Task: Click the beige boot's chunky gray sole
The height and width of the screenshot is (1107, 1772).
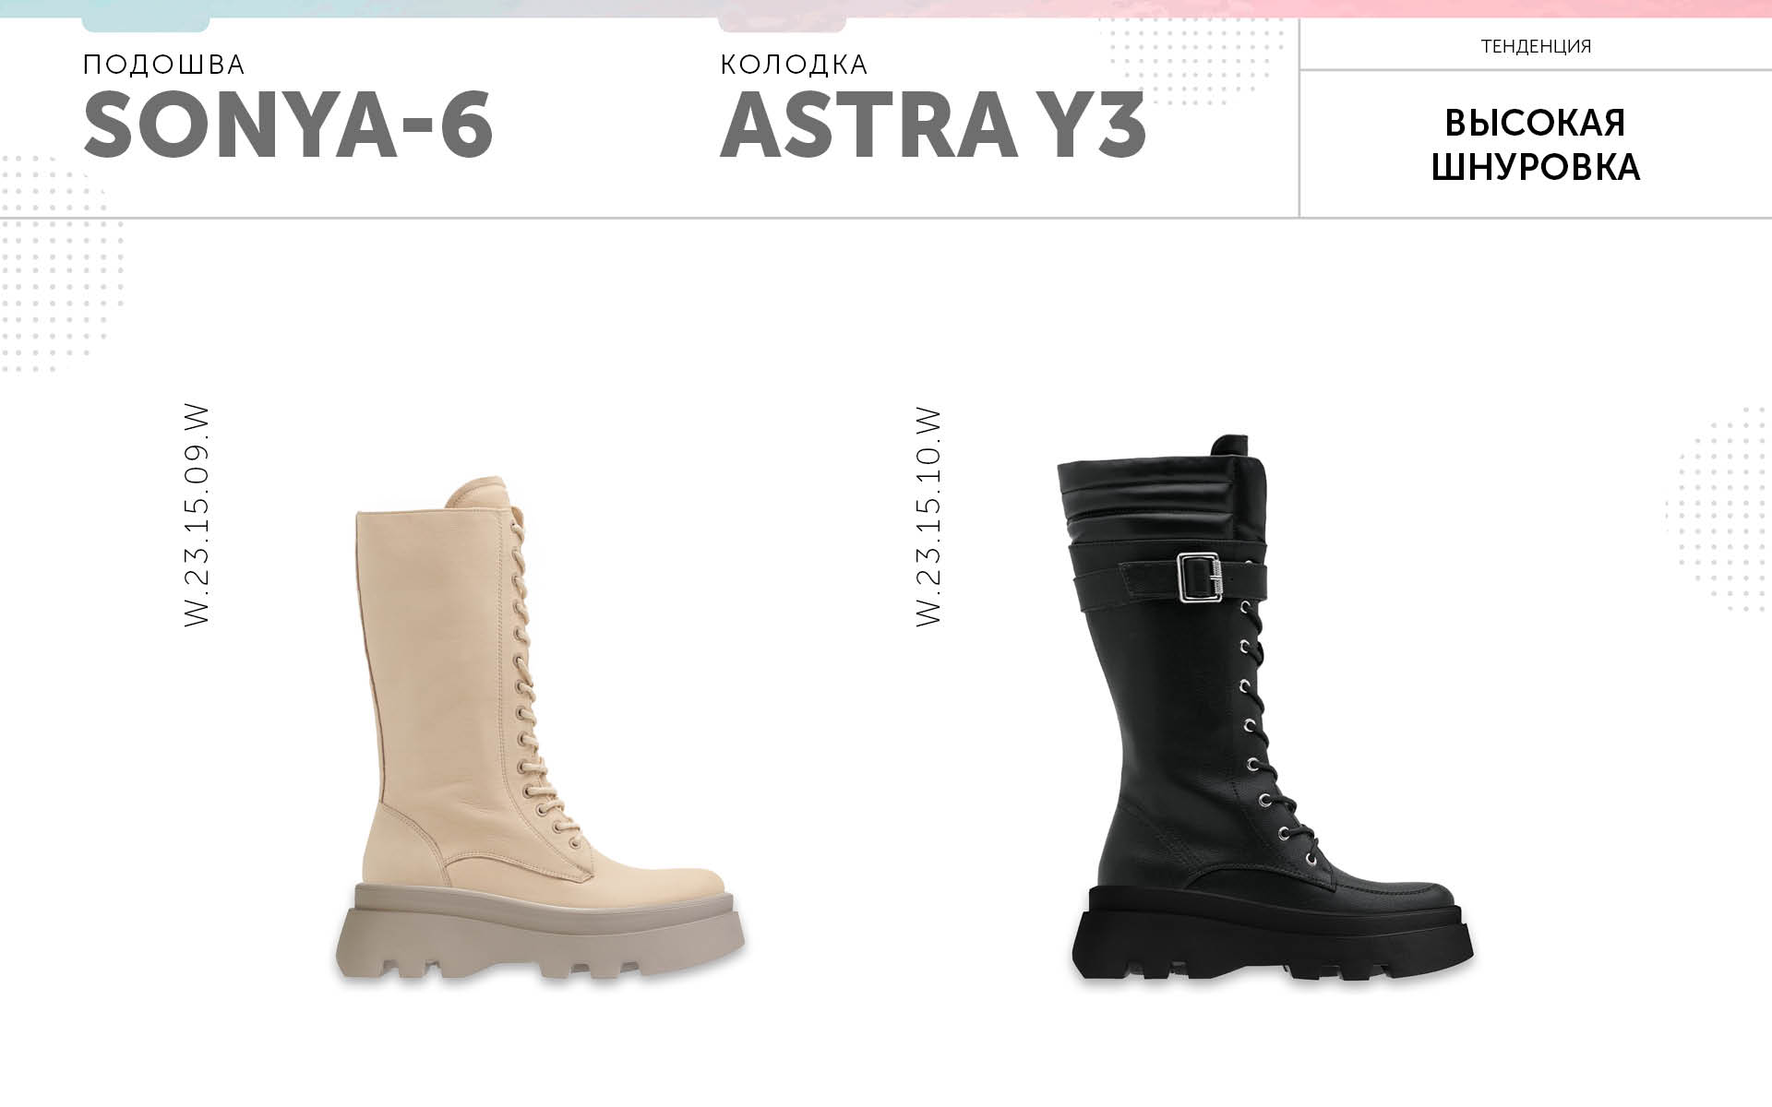Action: [x=540, y=934]
